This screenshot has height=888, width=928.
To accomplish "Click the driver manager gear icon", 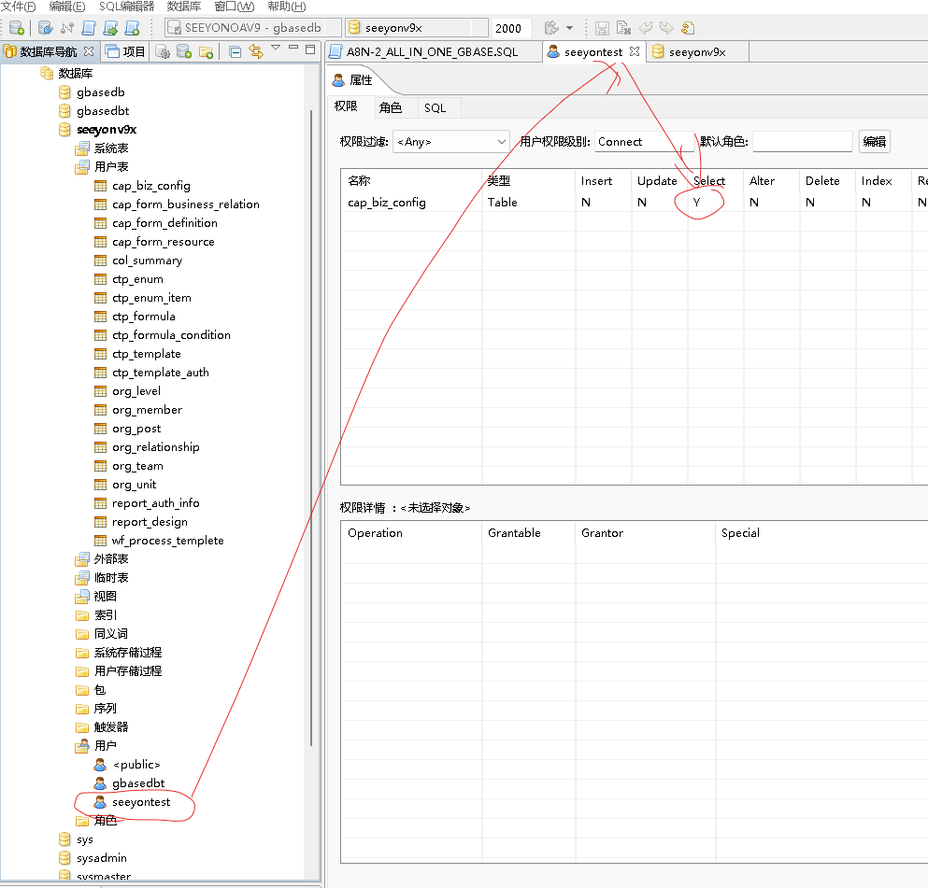I will click(x=163, y=52).
